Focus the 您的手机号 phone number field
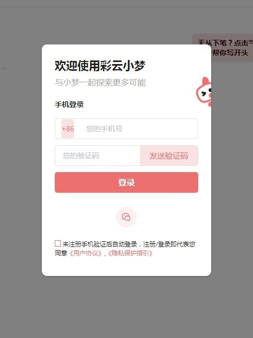This screenshot has height=338, width=253. click(x=138, y=129)
